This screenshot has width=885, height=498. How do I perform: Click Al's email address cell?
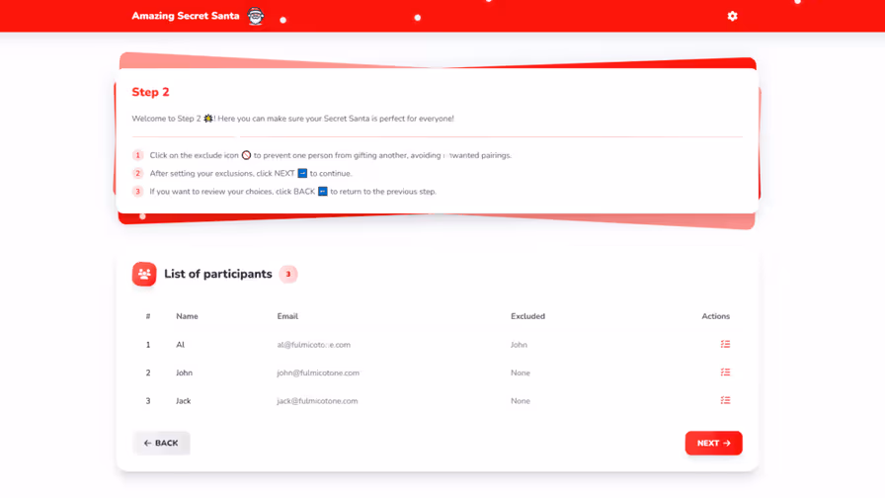[x=313, y=345]
